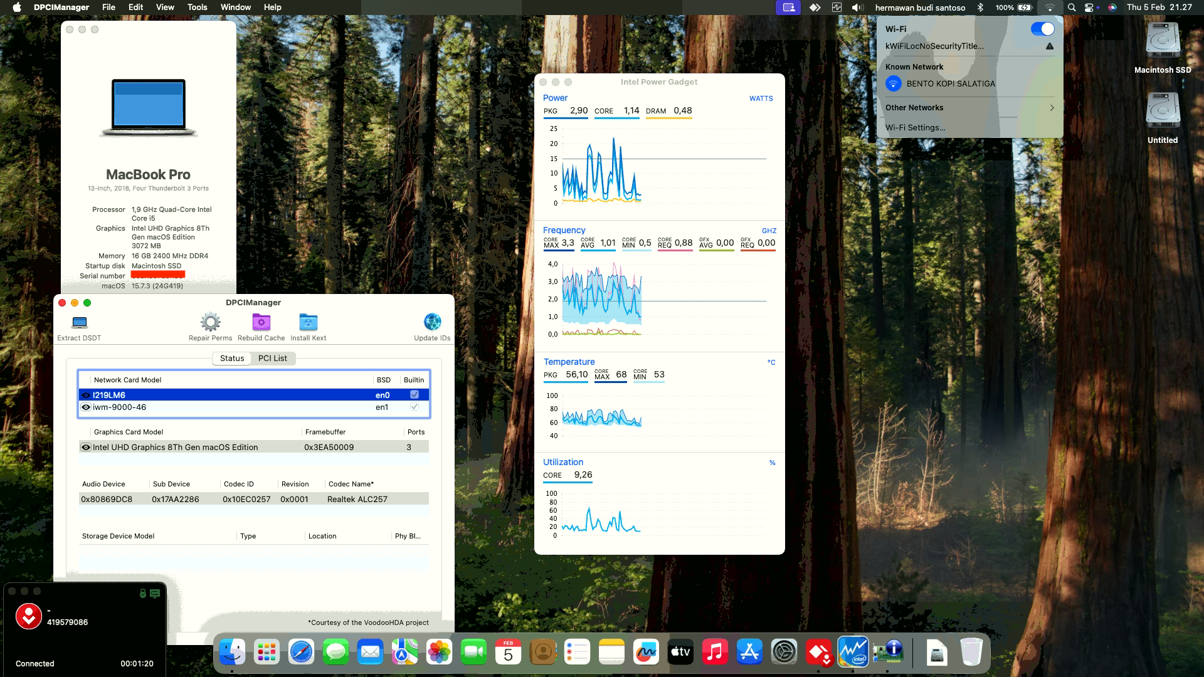This screenshot has height=677, width=1204.
Task: Open Install Kext folder icon
Action: coord(308,322)
